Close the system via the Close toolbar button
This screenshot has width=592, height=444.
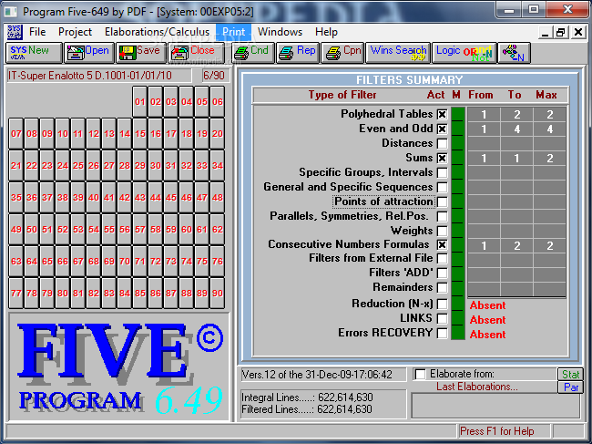[x=196, y=52]
